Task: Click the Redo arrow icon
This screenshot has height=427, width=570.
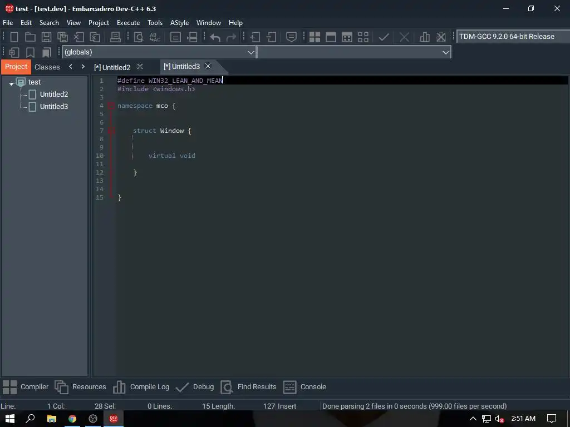Action: point(231,37)
